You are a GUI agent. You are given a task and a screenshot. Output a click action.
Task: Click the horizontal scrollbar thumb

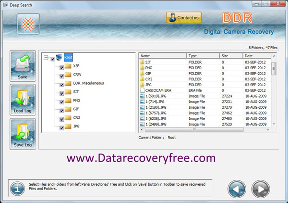194,129
